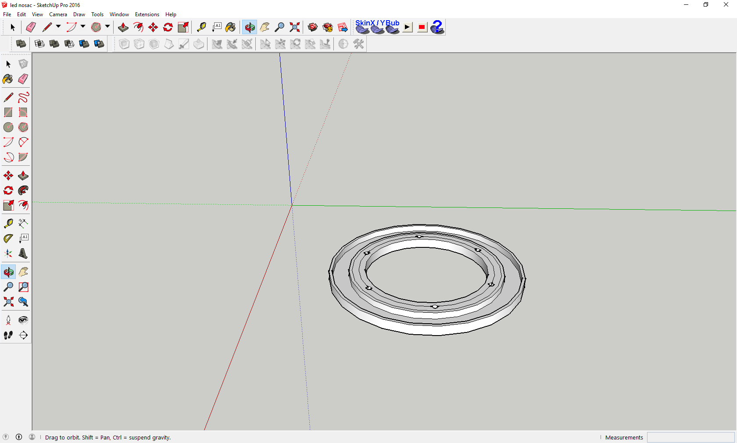Select the Trim solid tool

pyautogui.click(x=84, y=43)
